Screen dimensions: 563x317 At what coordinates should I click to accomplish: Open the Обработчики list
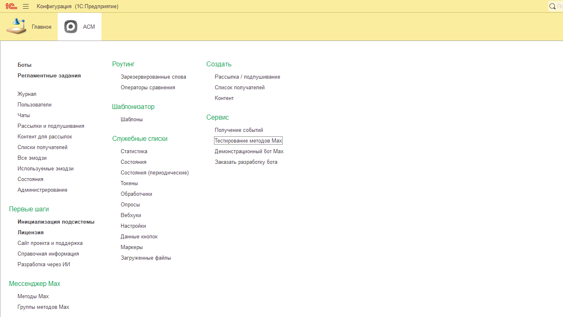click(136, 194)
